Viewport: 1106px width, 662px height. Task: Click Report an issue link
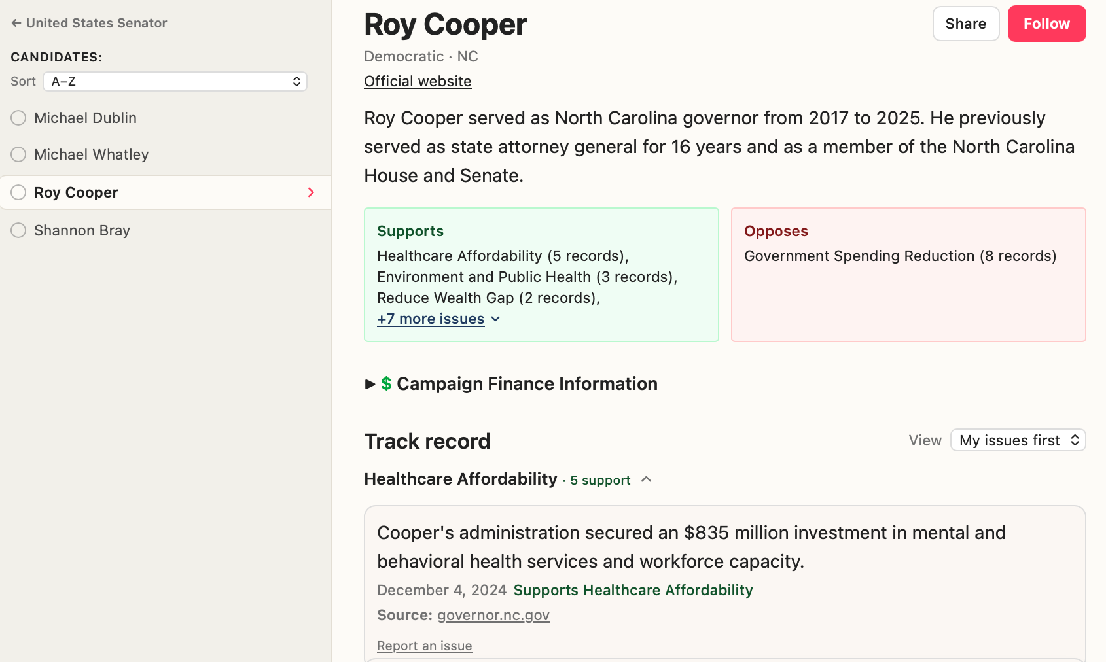424,646
